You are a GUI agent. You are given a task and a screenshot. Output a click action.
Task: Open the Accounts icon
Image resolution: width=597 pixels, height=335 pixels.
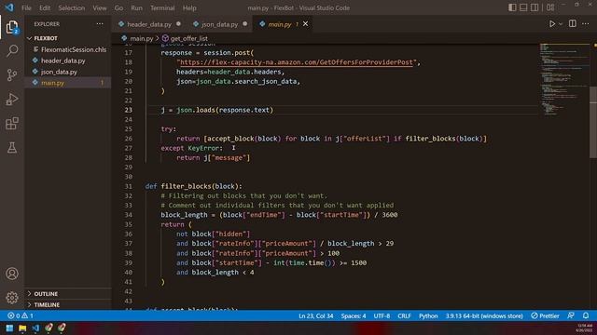tap(12, 274)
